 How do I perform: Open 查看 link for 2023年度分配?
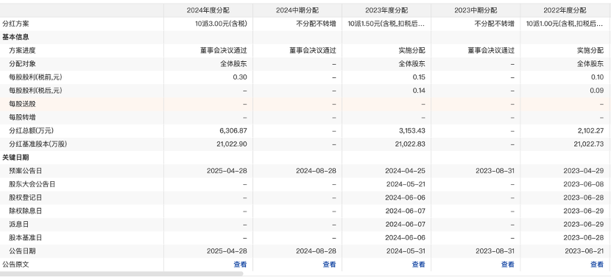[419, 265]
